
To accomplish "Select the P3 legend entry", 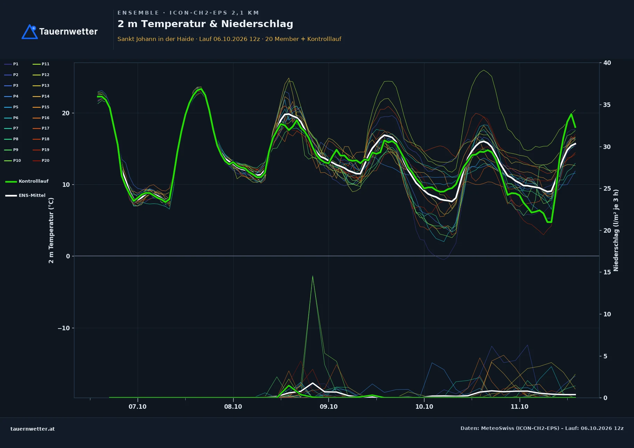I will [x=11, y=85].
